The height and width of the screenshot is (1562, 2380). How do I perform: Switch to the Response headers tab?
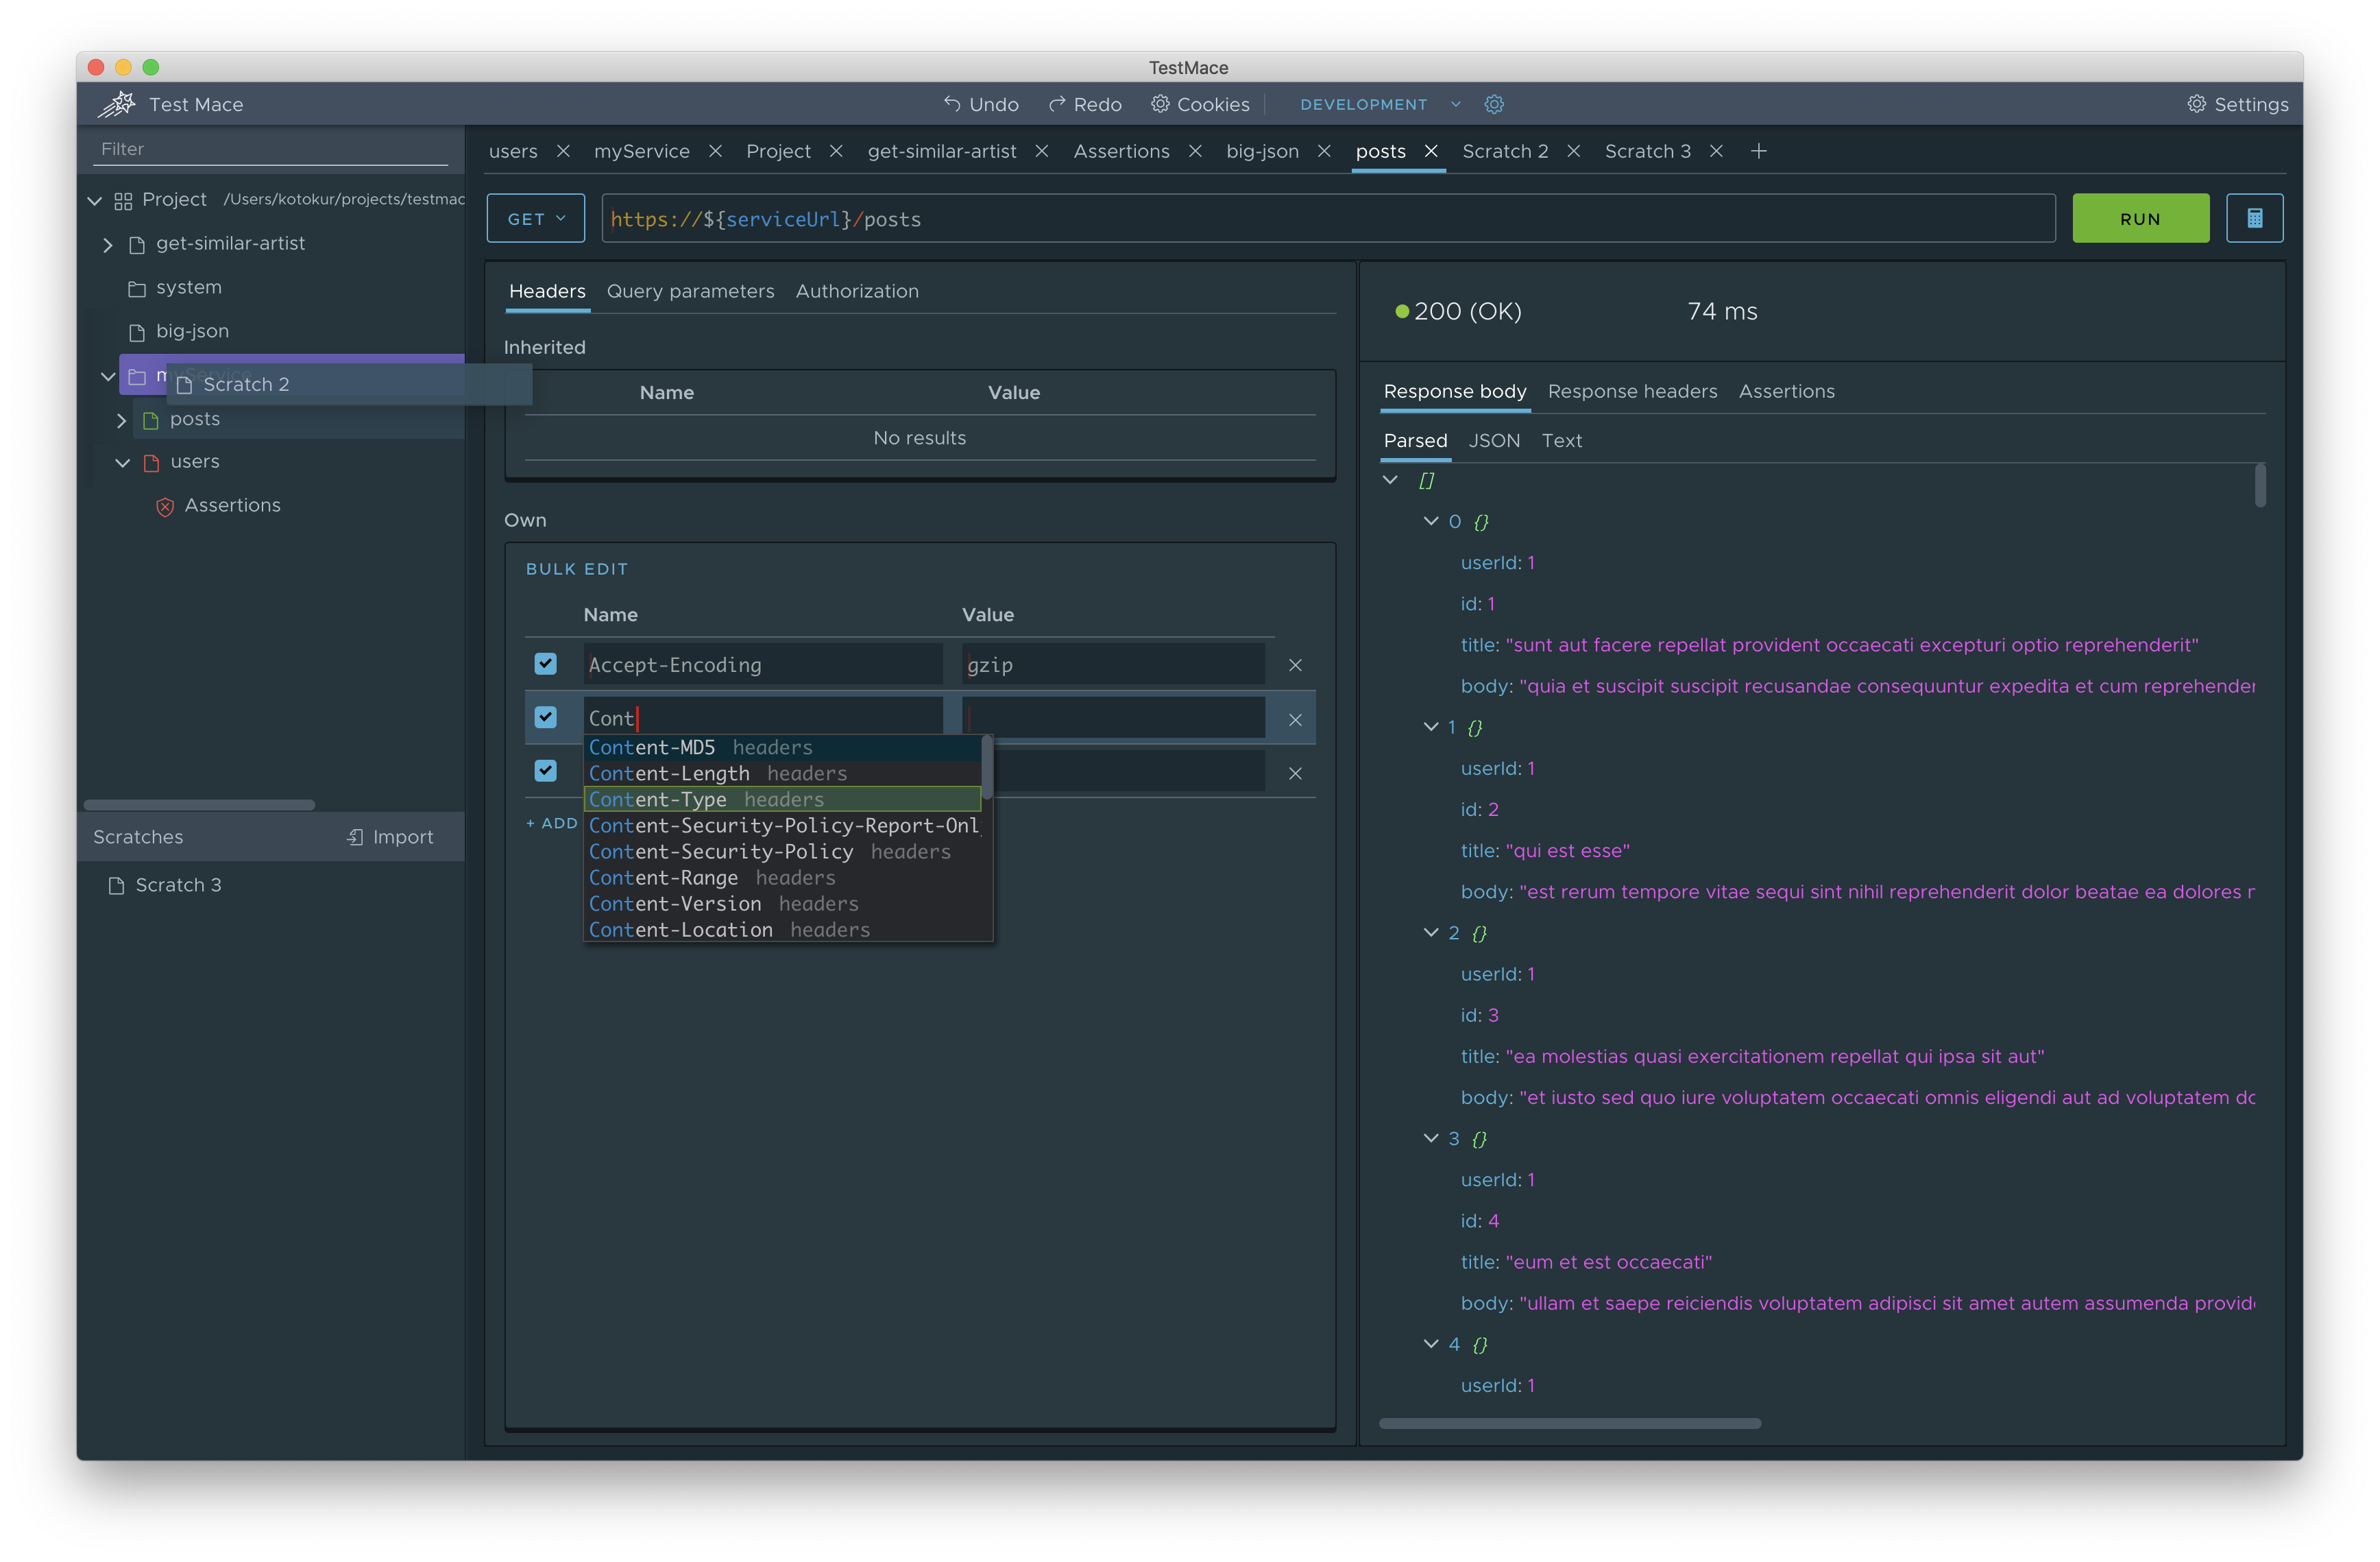pos(1632,391)
